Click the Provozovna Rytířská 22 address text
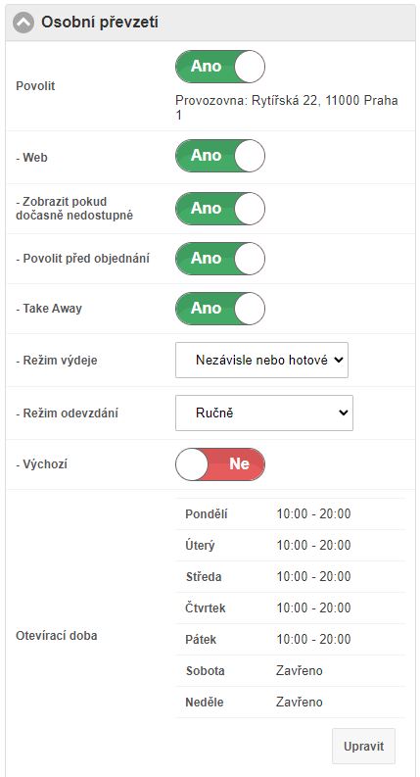 [287, 108]
